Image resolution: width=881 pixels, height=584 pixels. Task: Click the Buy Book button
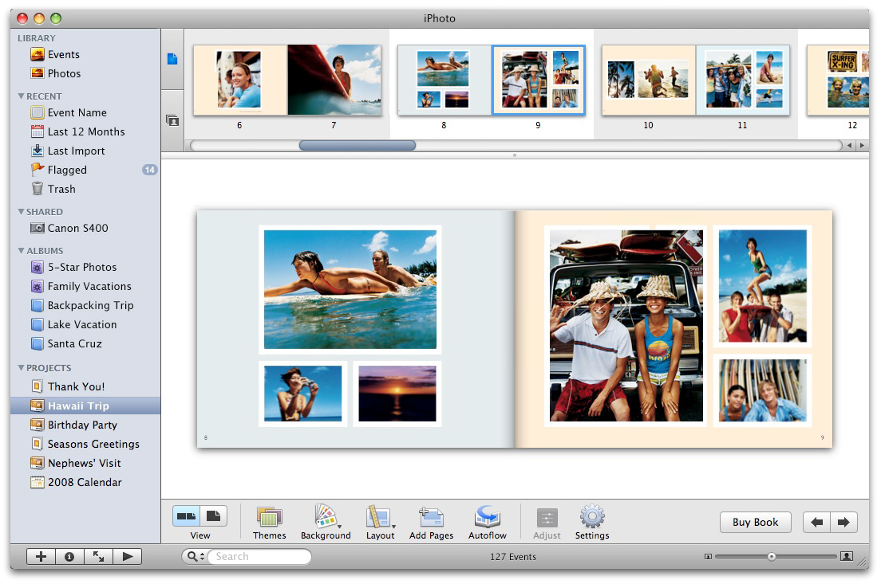point(755,523)
